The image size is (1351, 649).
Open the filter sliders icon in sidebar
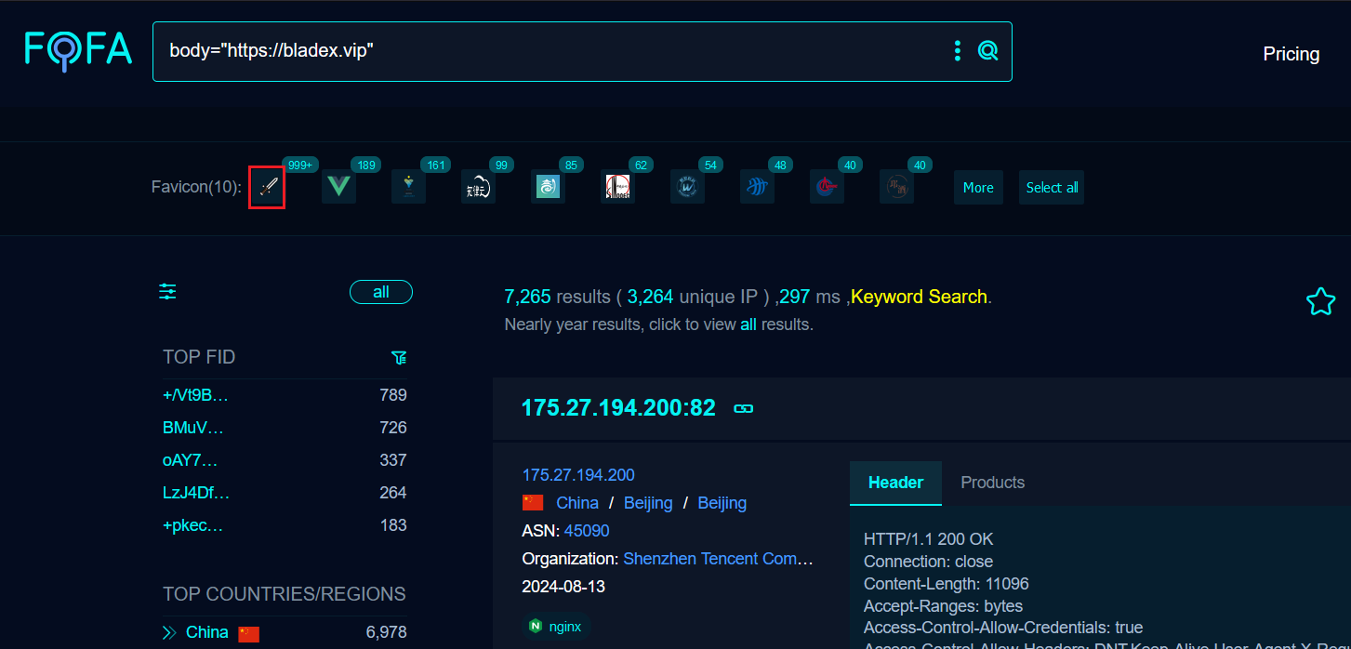[167, 292]
